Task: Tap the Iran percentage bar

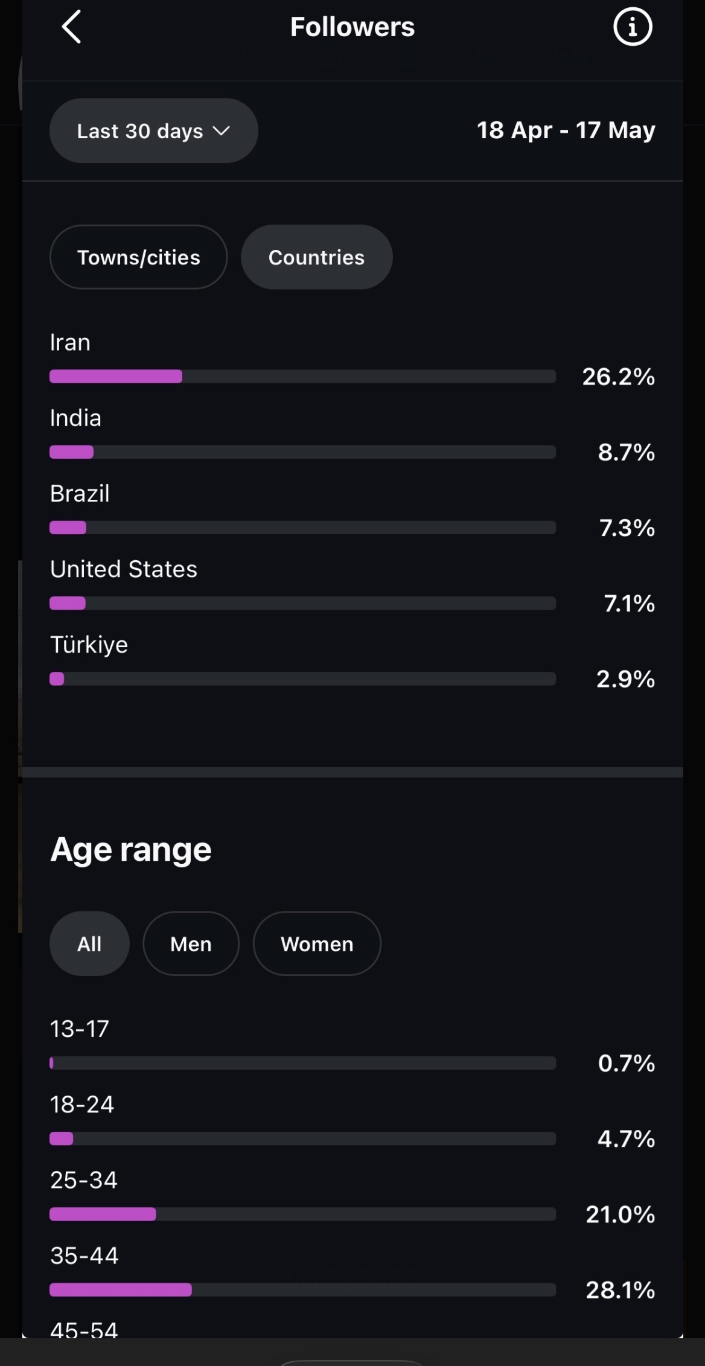Action: point(302,377)
